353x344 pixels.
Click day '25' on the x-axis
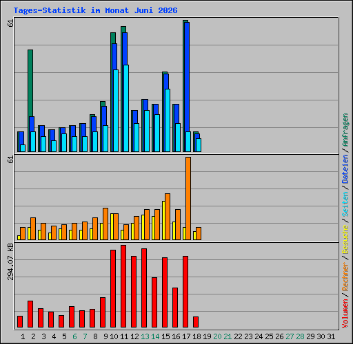pyautogui.click(x=269, y=336)
